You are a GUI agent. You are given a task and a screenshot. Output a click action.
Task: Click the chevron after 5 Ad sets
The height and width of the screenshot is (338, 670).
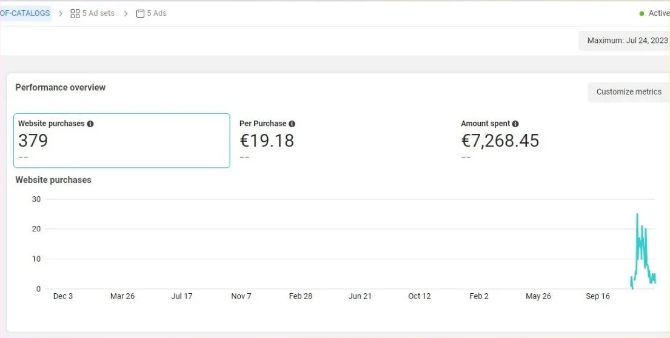[x=126, y=13]
